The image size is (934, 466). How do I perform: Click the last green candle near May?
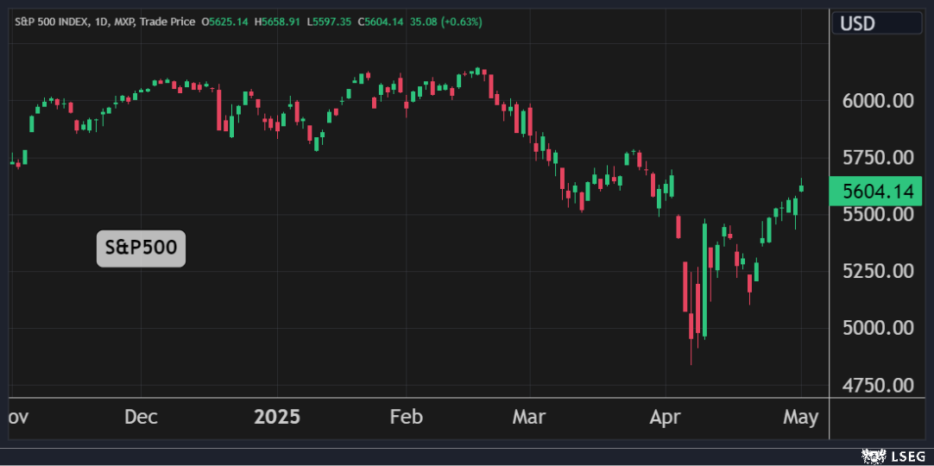click(801, 186)
